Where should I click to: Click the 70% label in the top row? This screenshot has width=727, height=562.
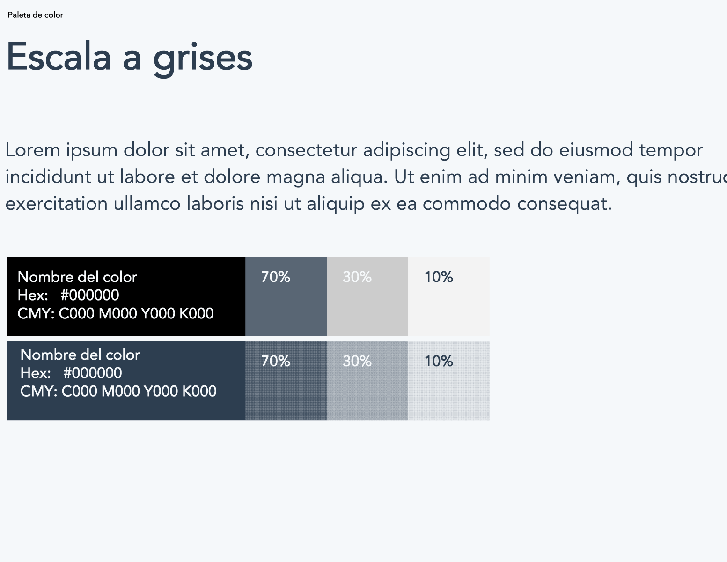276,277
